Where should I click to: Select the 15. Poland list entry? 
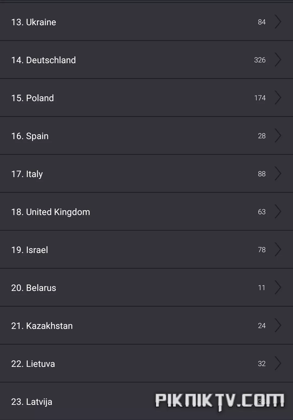pyautogui.click(x=146, y=98)
